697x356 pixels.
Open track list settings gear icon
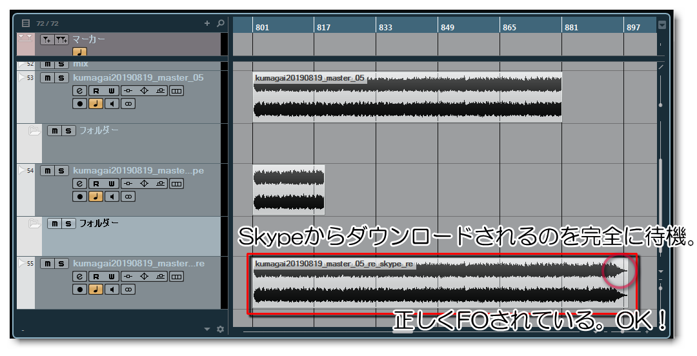(x=221, y=329)
